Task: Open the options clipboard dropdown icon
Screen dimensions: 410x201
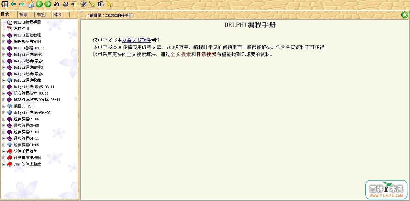Action: (101, 4)
